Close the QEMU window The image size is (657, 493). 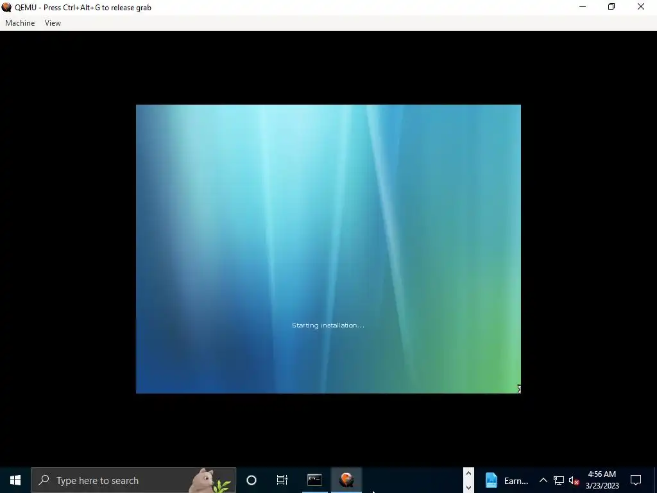pyautogui.click(x=641, y=7)
